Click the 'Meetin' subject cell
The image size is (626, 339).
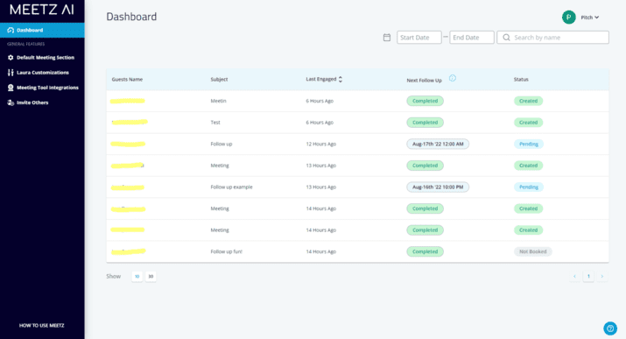pyautogui.click(x=218, y=101)
